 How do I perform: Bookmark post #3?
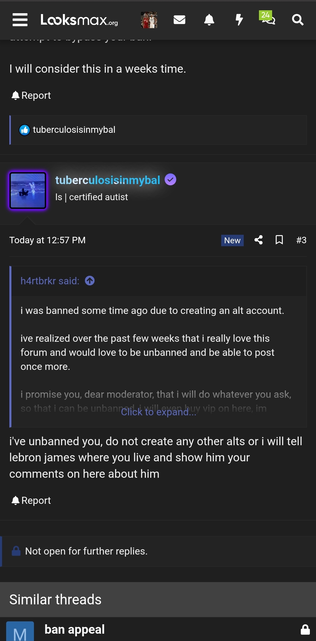[279, 240]
